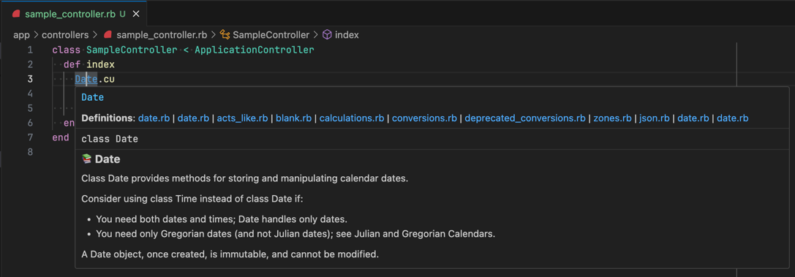This screenshot has height=277, width=795.
Task: Close the sample_controller.rb tab
Action: pyautogui.click(x=135, y=14)
